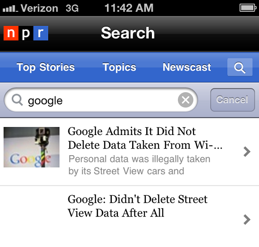Check the battery status icon
Screen dimensions: 259x247
pyautogui.click(x=248, y=8)
